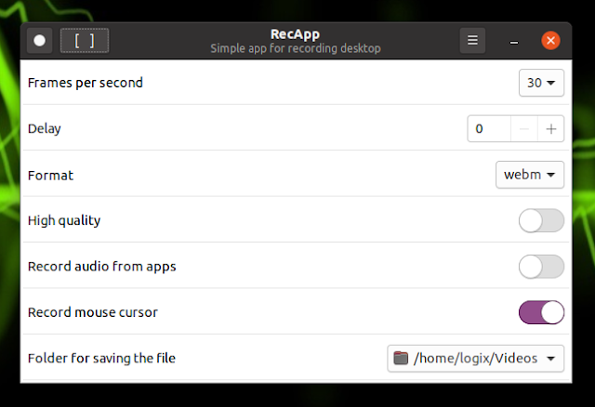The width and height of the screenshot is (595, 407).
Task: Expand the Format webm dropdown
Action: point(530,175)
